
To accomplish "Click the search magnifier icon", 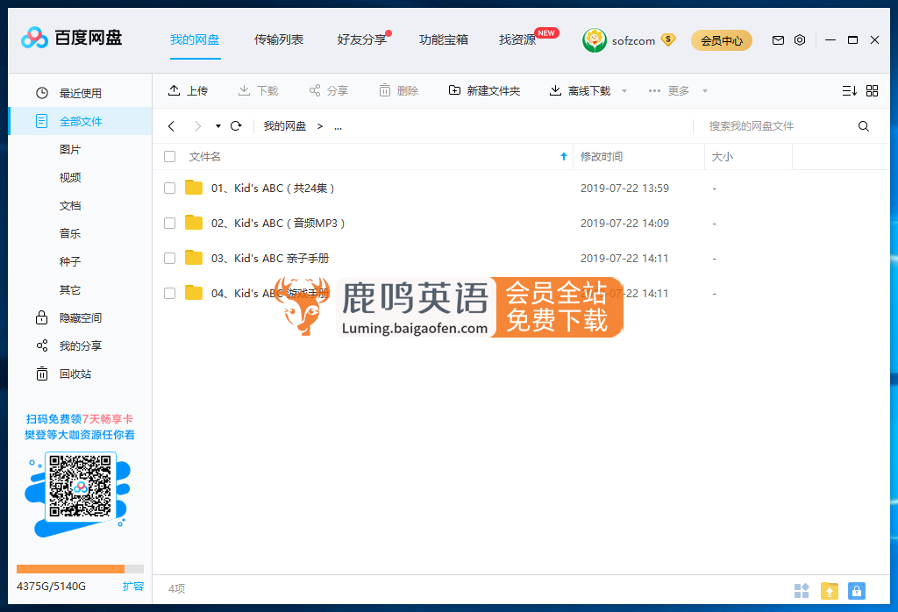I will coord(864,126).
